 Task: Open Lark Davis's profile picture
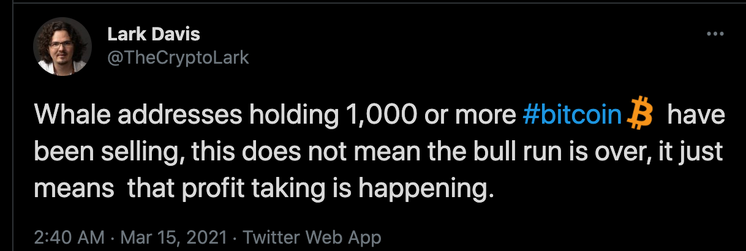tap(63, 47)
